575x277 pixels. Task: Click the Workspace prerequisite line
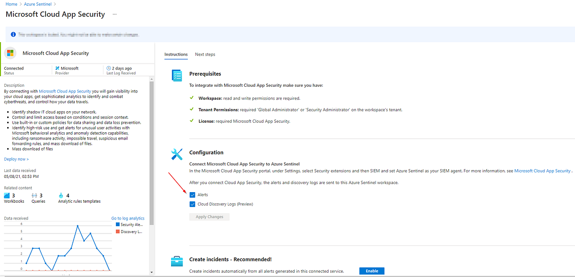[x=249, y=98]
